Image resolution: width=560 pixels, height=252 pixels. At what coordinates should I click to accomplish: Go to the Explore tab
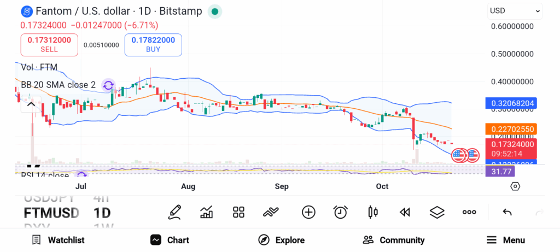(x=281, y=240)
